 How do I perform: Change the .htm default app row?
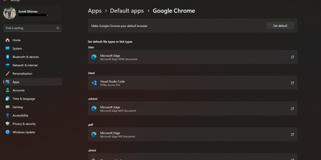pos(193,57)
